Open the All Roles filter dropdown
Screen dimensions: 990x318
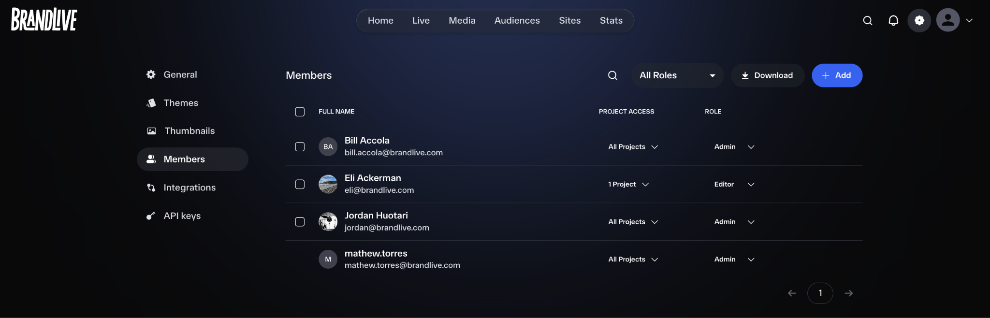tap(677, 75)
